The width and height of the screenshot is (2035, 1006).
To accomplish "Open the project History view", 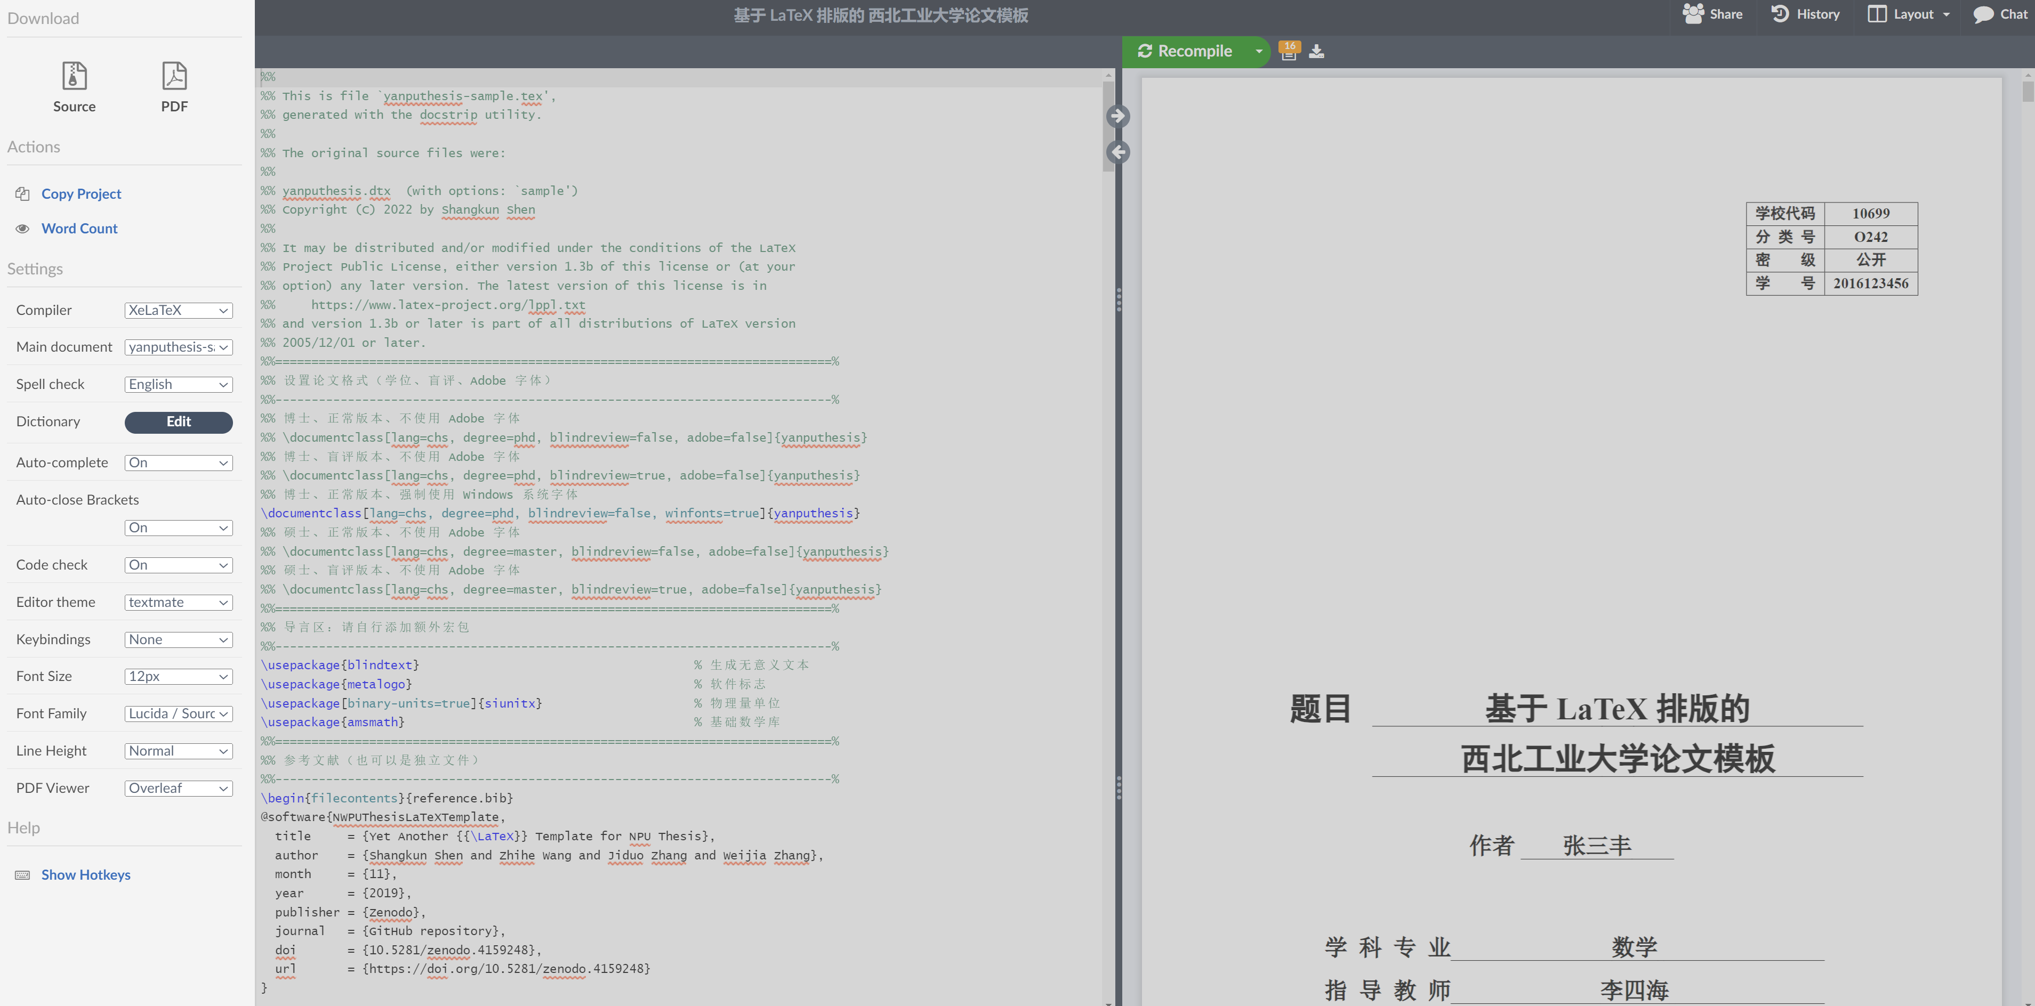I will (x=1805, y=14).
